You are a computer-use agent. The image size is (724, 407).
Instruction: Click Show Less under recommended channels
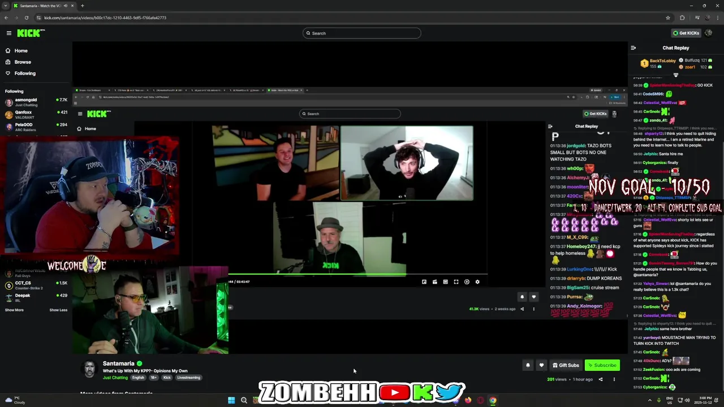click(58, 310)
